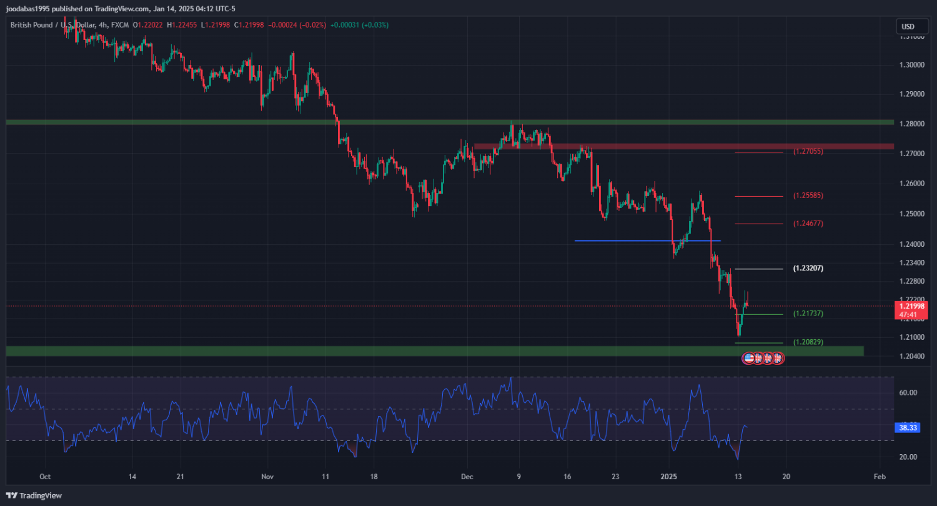Click the green support zone above 1.20400
Viewport: 937px width, 506px height.
coord(375,351)
